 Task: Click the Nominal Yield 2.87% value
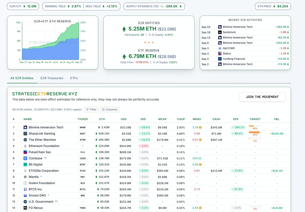[x=76, y=6]
